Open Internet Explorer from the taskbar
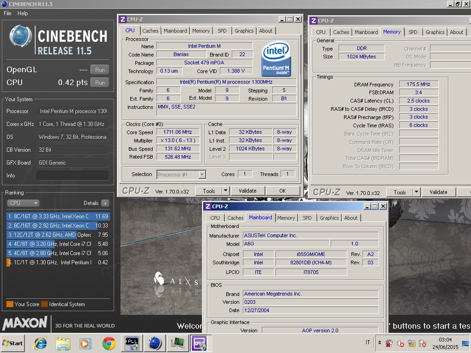This screenshot has width=471, height=353. click(40, 343)
